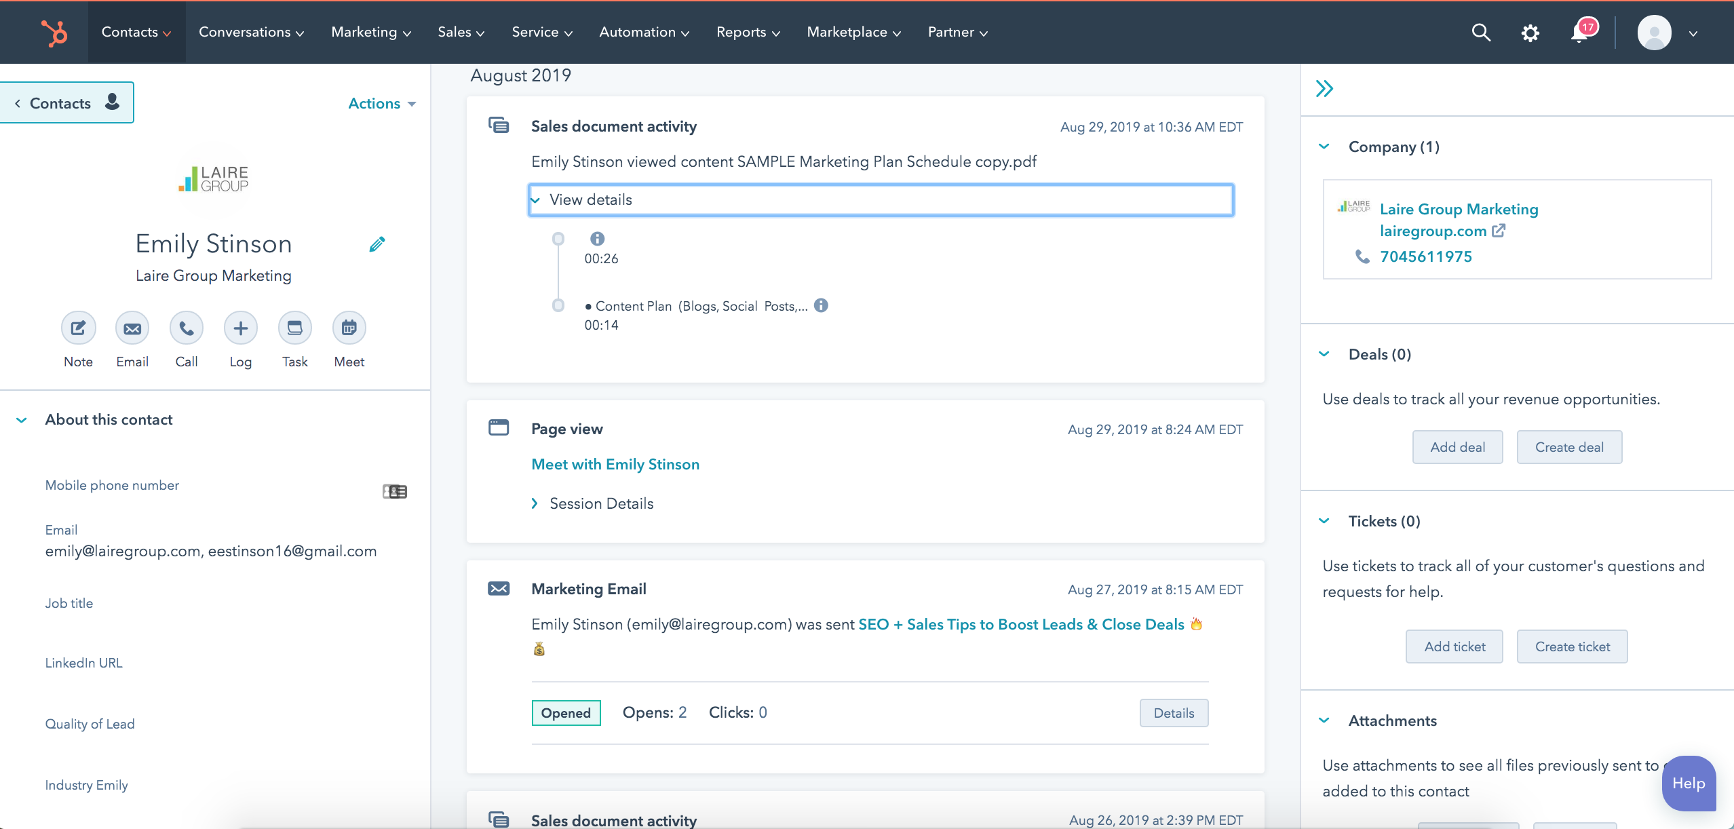The width and height of the screenshot is (1734, 829).
Task: Click the LinkedIn URL field
Action: (x=83, y=663)
